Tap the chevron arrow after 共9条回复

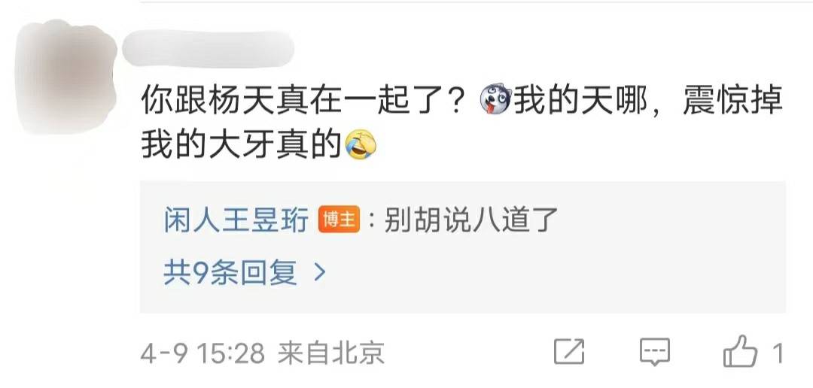pyautogui.click(x=321, y=272)
